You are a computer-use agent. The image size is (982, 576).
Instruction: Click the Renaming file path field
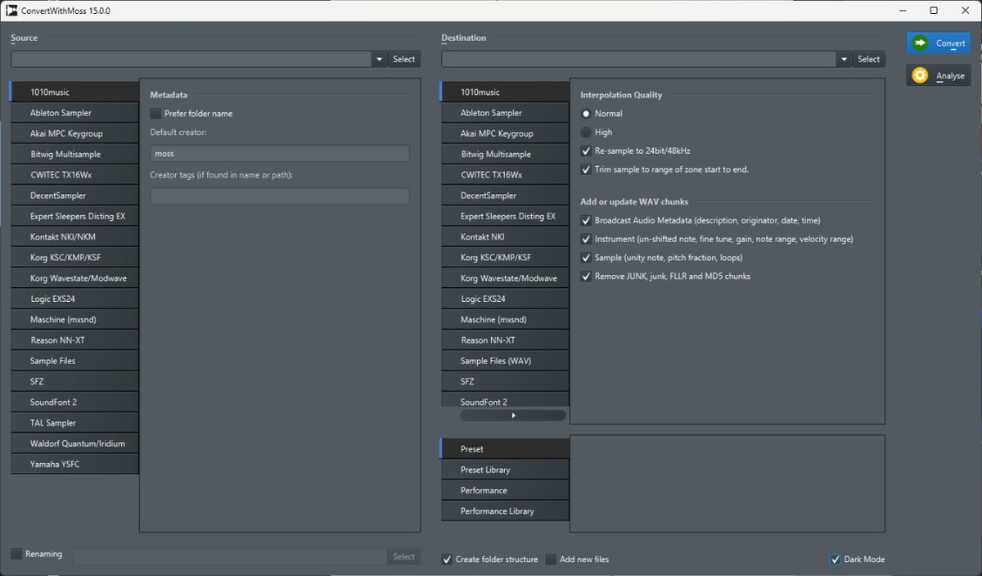230,556
